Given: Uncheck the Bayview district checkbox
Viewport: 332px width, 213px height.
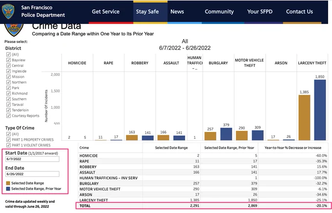Looking at the screenshot, I should [x=8, y=60].
